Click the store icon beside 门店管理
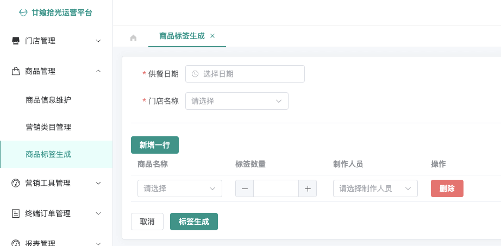Screen dimensions: 501x246 tap(16, 41)
